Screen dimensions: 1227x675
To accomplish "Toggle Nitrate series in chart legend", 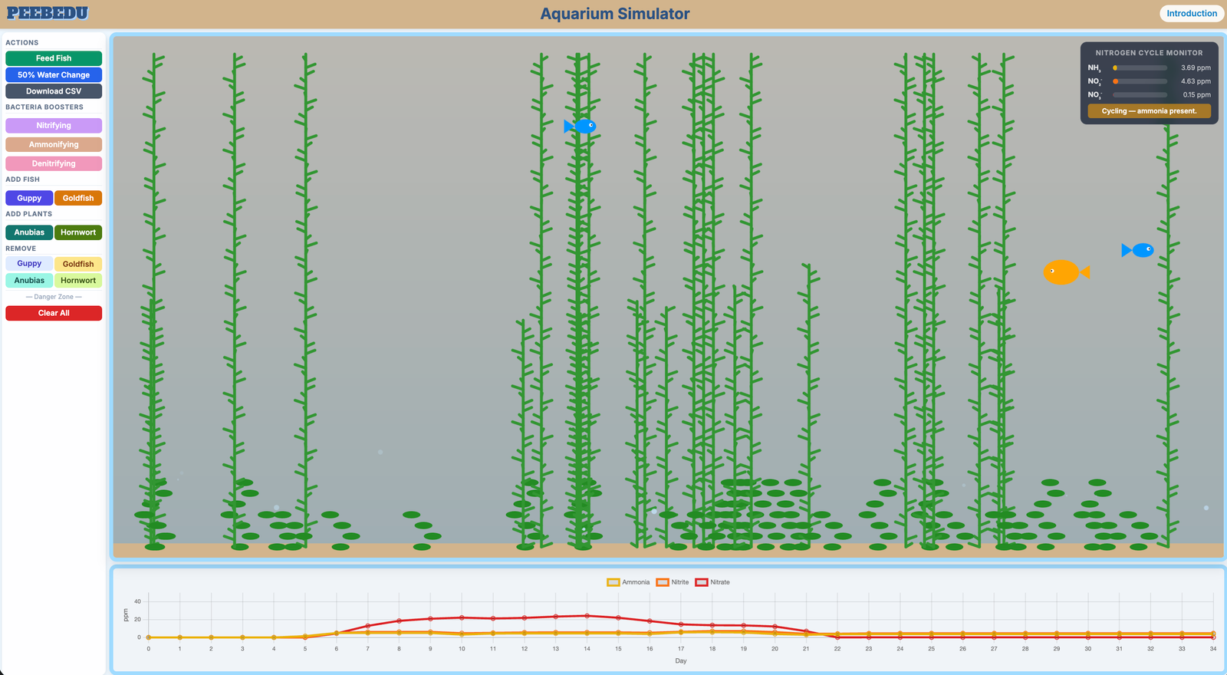I will coord(712,582).
